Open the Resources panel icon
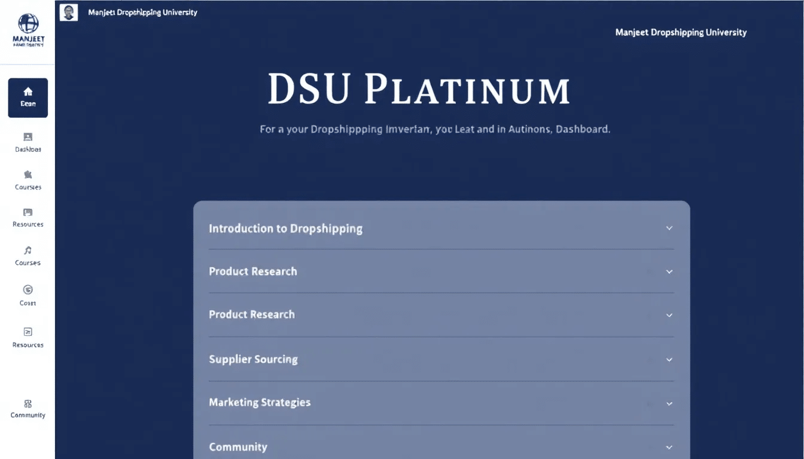The image size is (804, 459). pyautogui.click(x=28, y=218)
